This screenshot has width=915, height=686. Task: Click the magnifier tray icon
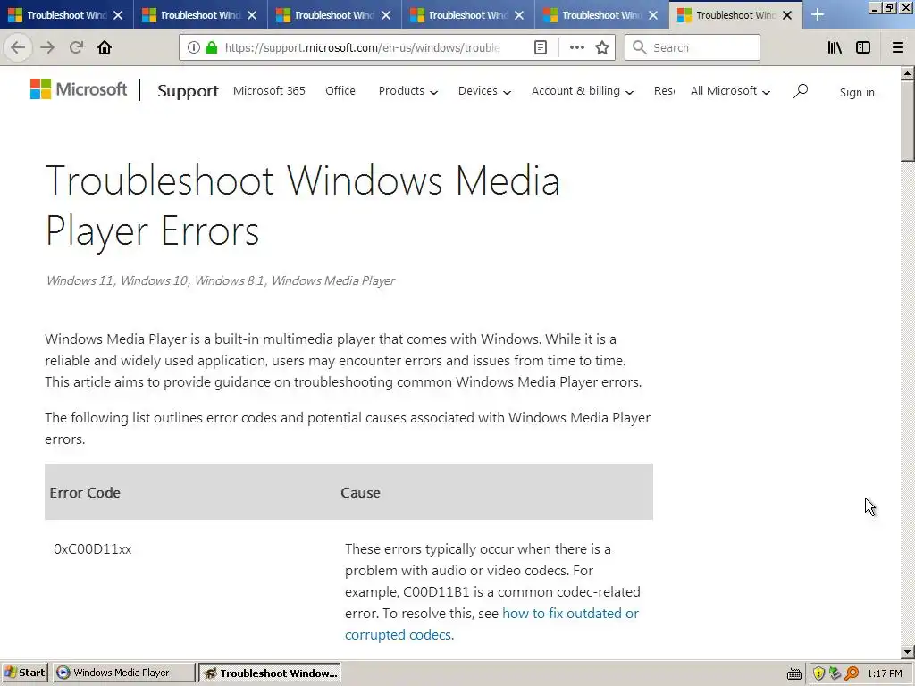852,673
